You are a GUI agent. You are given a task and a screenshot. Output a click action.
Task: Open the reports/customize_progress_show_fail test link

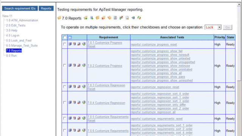157,51
